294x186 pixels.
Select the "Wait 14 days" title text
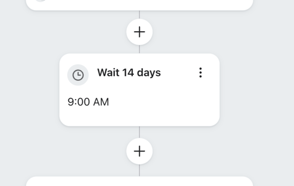pos(129,72)
